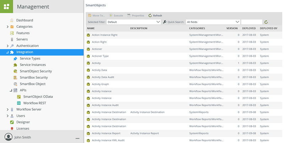Screen dimensions: 284x143
Task: Open the Quick Search fields dropdown
Action: pos(213,22)
